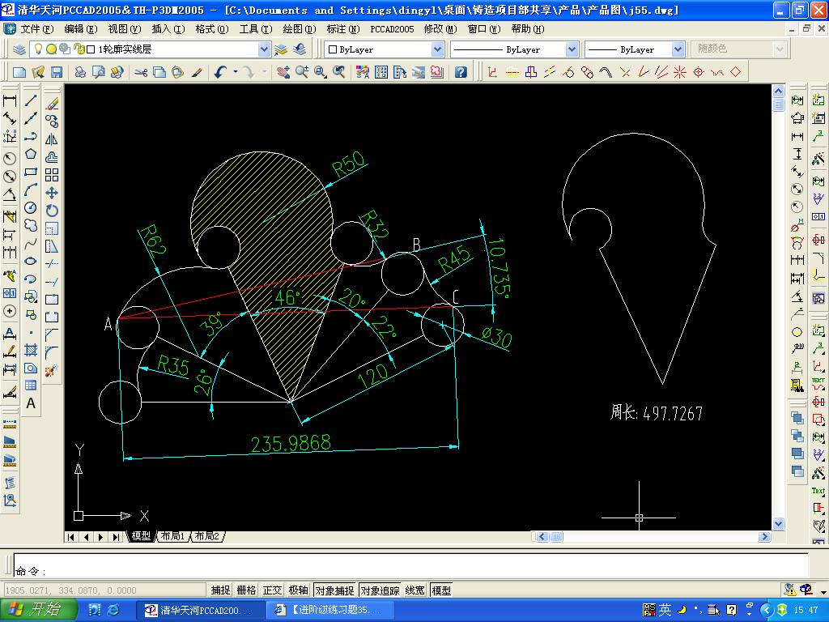This screenshot has width=829, height=622.
Task: Open the 文件(F) menu
Action: coord(37,29)
